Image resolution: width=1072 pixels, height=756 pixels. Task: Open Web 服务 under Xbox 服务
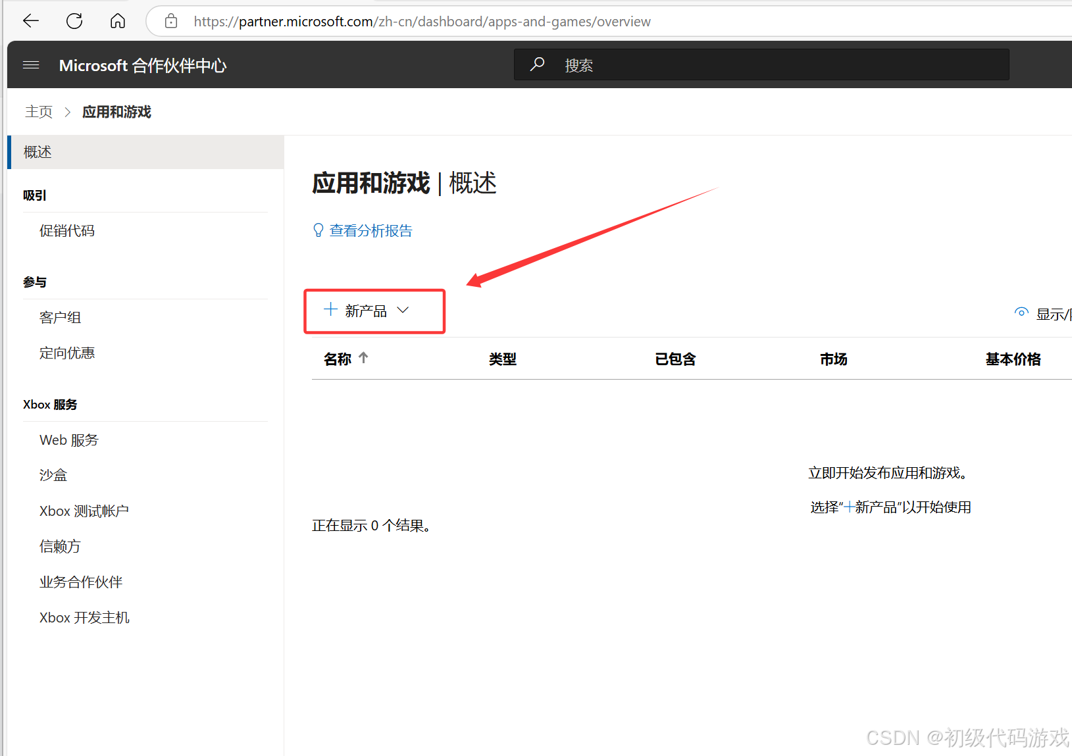(69, 440)
